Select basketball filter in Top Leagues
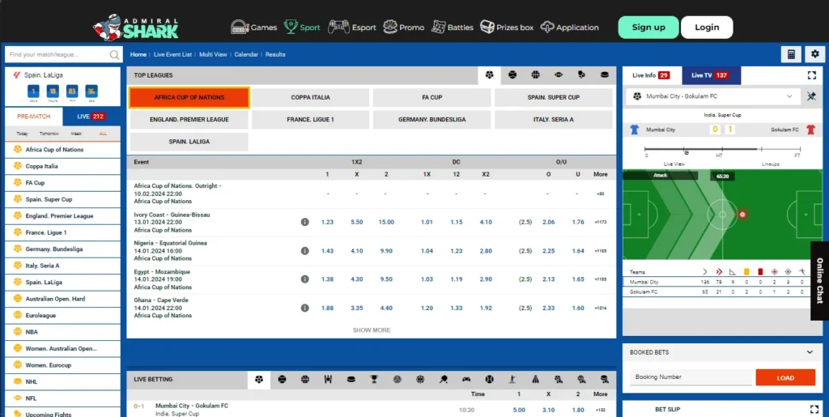This screenshot has height=417, width=829. [535, 75]
